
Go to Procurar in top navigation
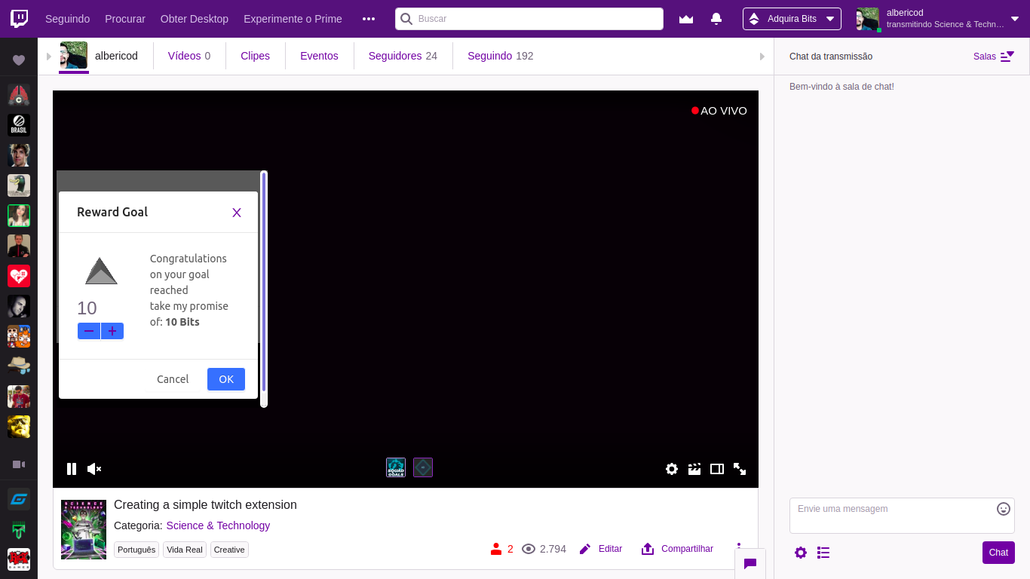coord(125,19)
